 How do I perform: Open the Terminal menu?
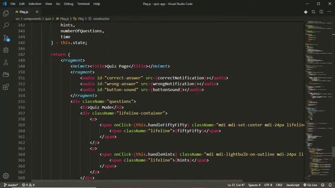83,4
